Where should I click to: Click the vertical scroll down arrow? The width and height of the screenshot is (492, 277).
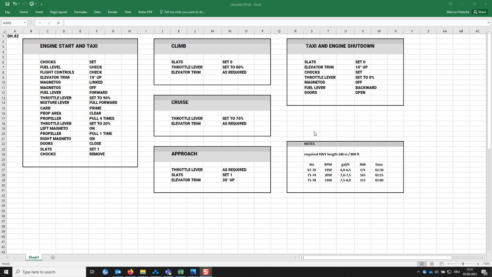490,252
